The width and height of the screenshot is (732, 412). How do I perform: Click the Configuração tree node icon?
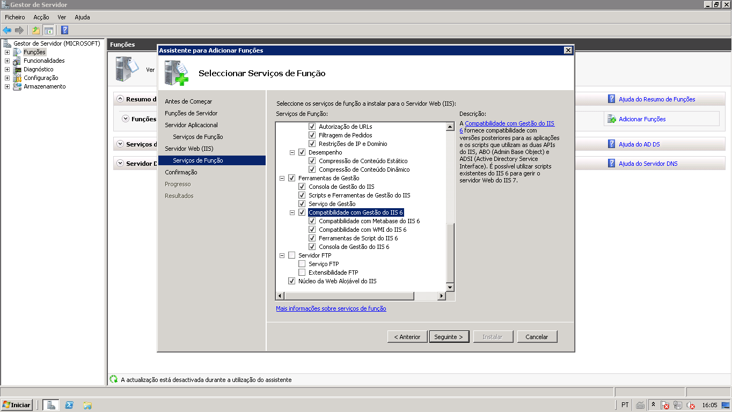(x=17, y=78)
